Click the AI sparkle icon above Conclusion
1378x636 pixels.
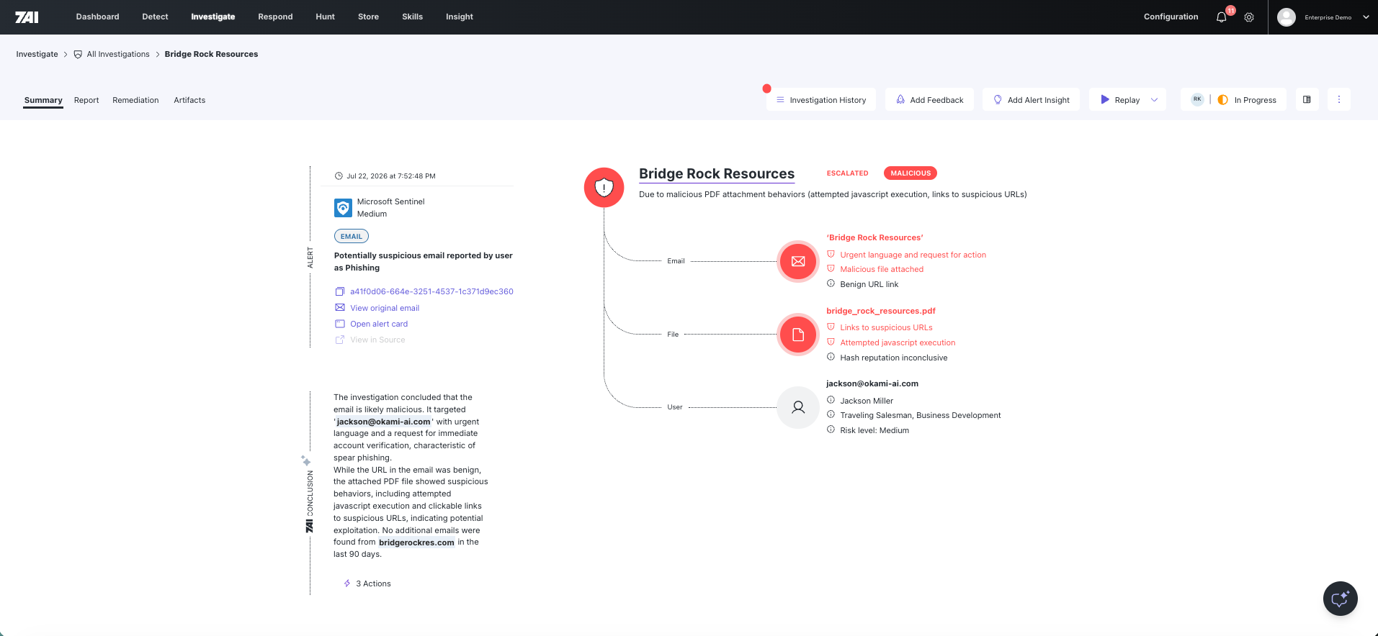pos(306,460)
